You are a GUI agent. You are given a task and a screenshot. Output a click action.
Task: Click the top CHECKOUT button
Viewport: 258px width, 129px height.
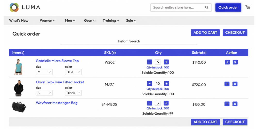pyautogui.click(x=235, y=33)
